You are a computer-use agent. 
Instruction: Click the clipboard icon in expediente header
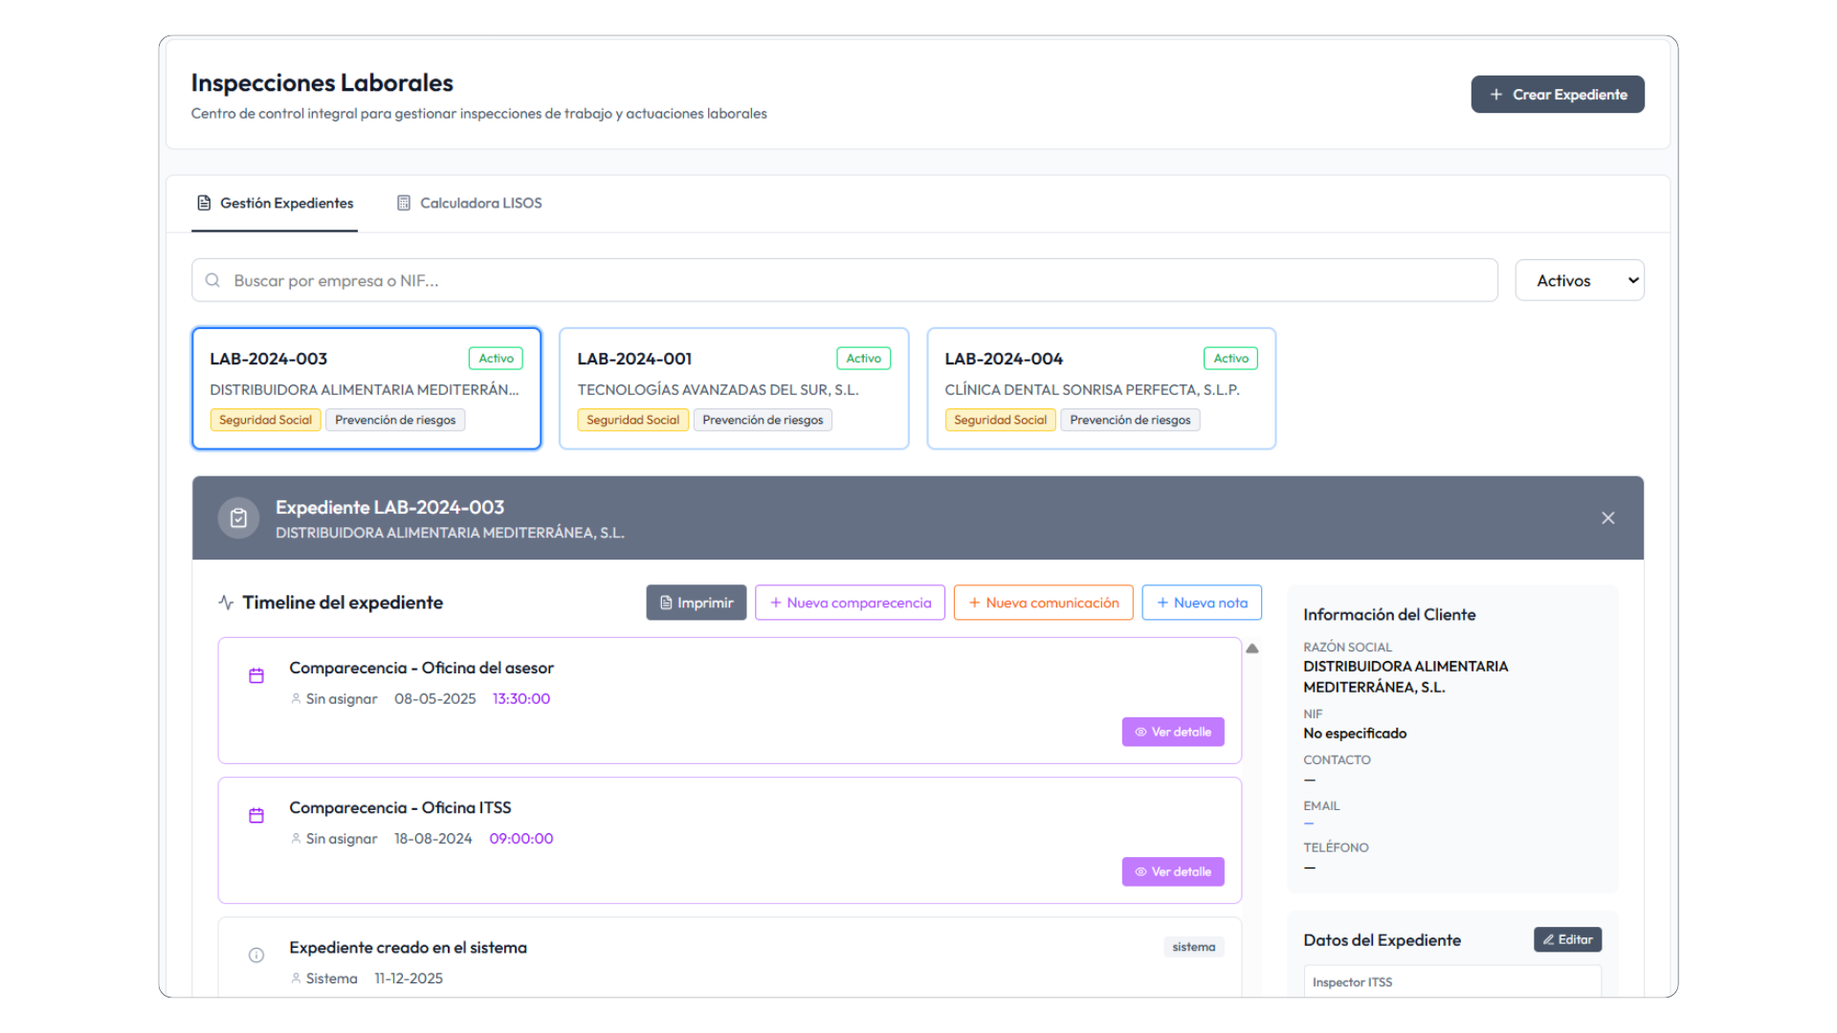[238, 517]
